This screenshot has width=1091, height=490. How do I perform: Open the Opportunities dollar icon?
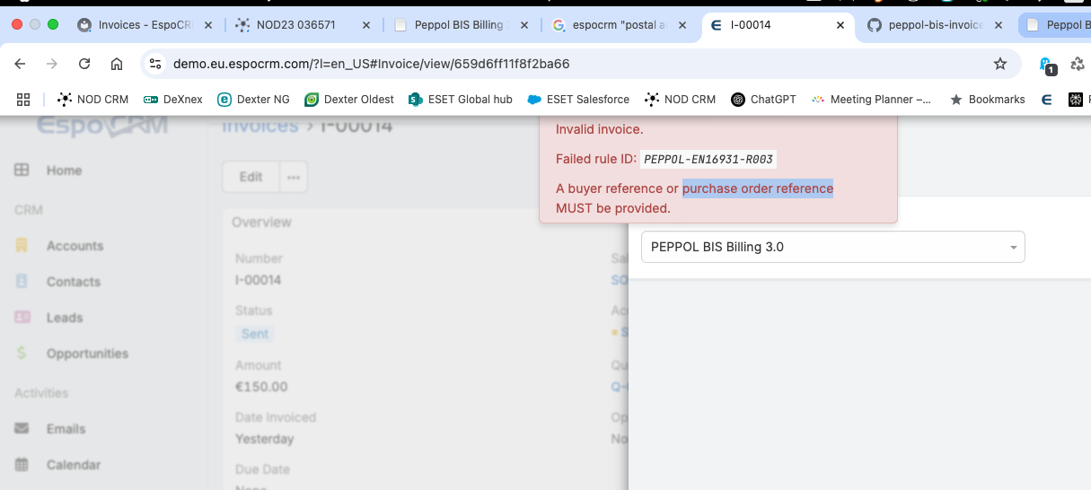click(22, 354)
